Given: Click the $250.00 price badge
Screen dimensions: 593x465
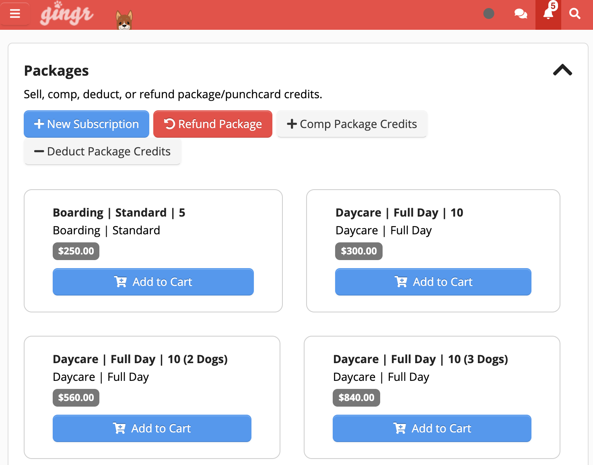Looking at the screenshot, I should pyautogui.click(x=76, y=251).
